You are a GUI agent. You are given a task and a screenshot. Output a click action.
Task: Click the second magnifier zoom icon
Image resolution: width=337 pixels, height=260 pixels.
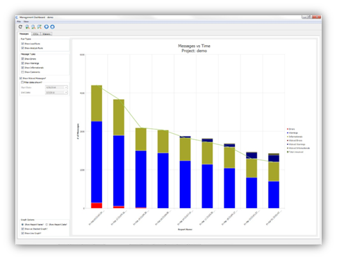tap(33, 27)
